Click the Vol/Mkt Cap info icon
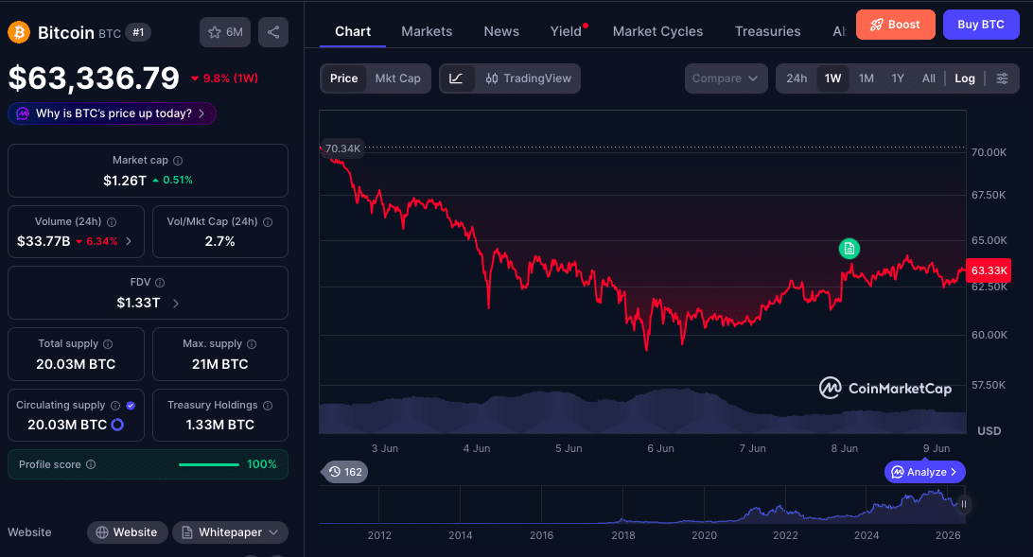The width and height of the screenshot is (1033, 557). pyautogui.click(x=268, y=222)
